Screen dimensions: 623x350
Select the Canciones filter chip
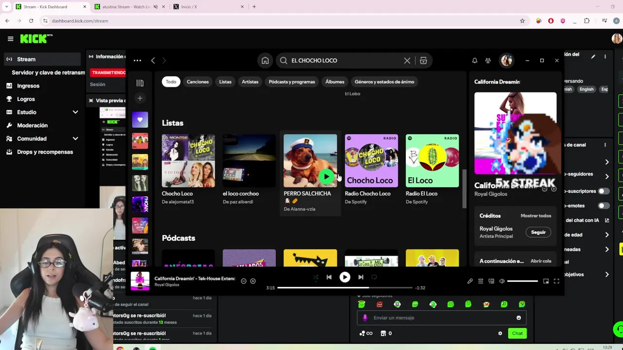click(198, 82)
